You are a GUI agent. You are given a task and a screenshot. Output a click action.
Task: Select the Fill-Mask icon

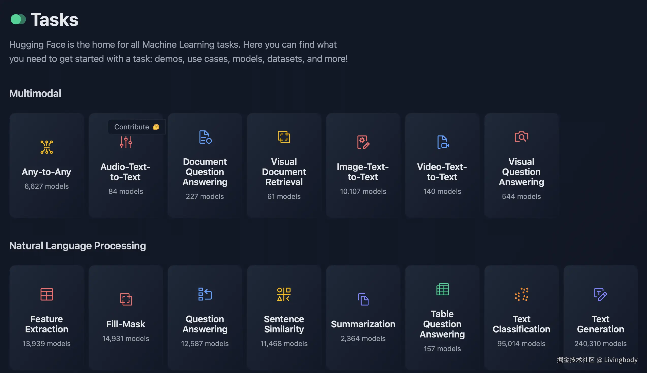[126, 299]
